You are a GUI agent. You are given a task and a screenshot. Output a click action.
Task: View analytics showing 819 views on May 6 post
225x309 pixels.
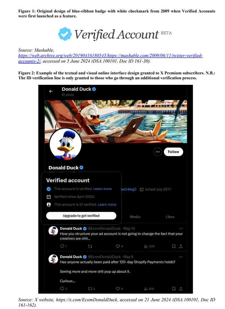pos(149,289)
